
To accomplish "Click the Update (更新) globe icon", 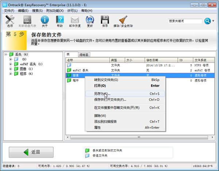I will coord(90,20).
